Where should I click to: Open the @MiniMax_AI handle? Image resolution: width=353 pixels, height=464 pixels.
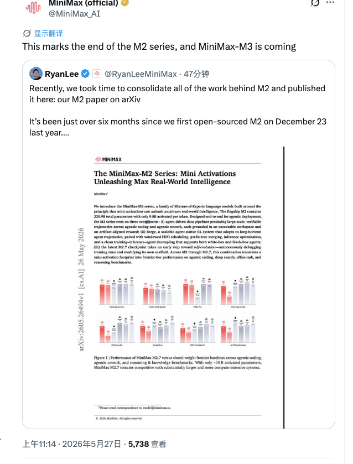click(74, 14)
